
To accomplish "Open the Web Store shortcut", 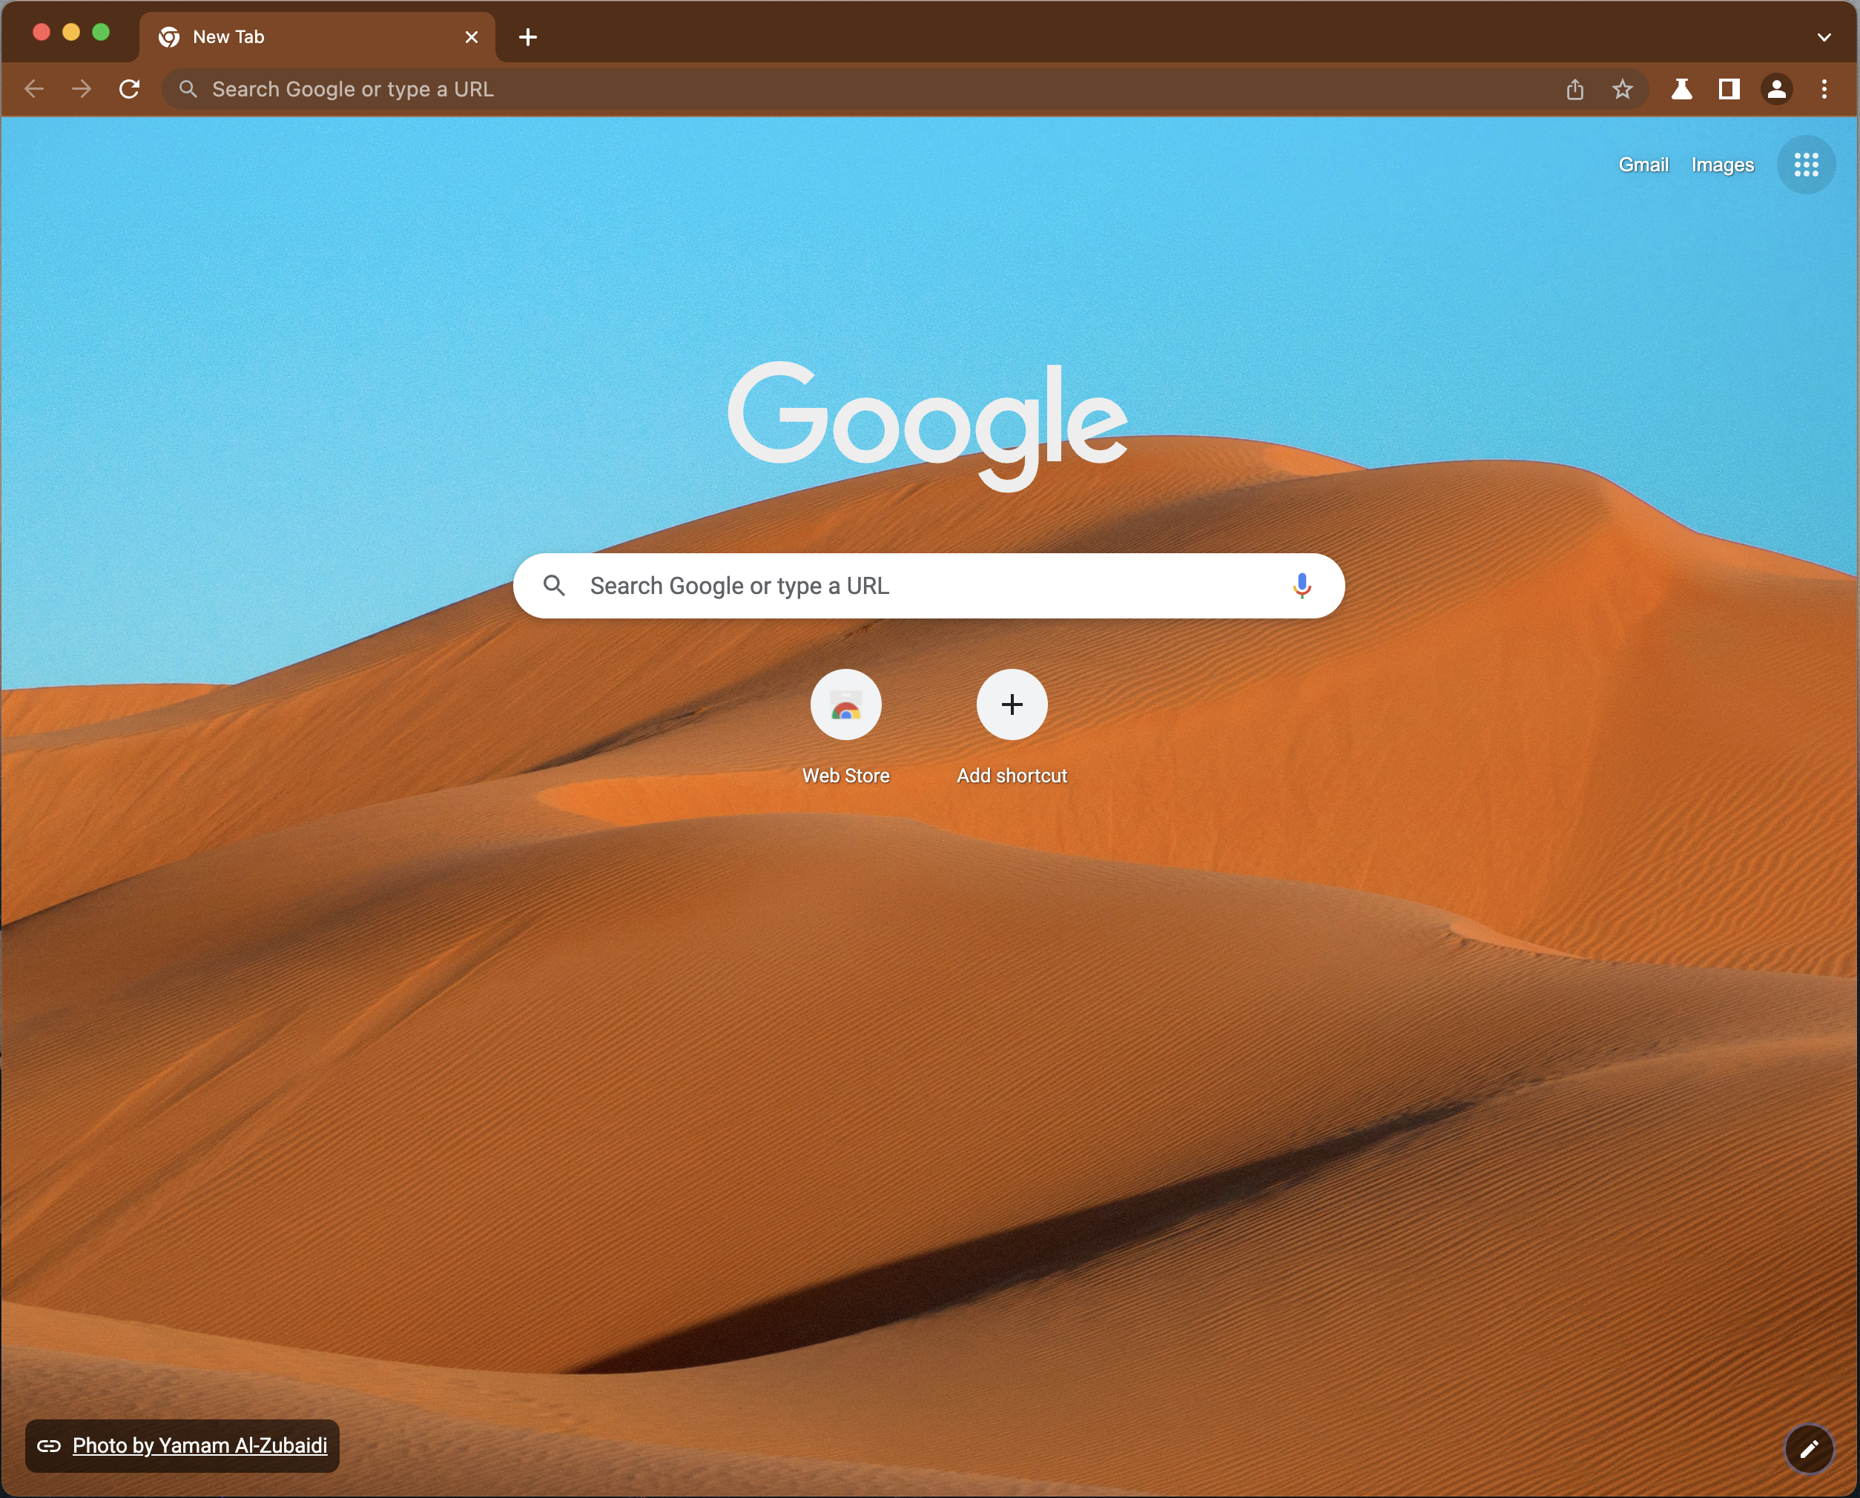I will coord(845,705).
